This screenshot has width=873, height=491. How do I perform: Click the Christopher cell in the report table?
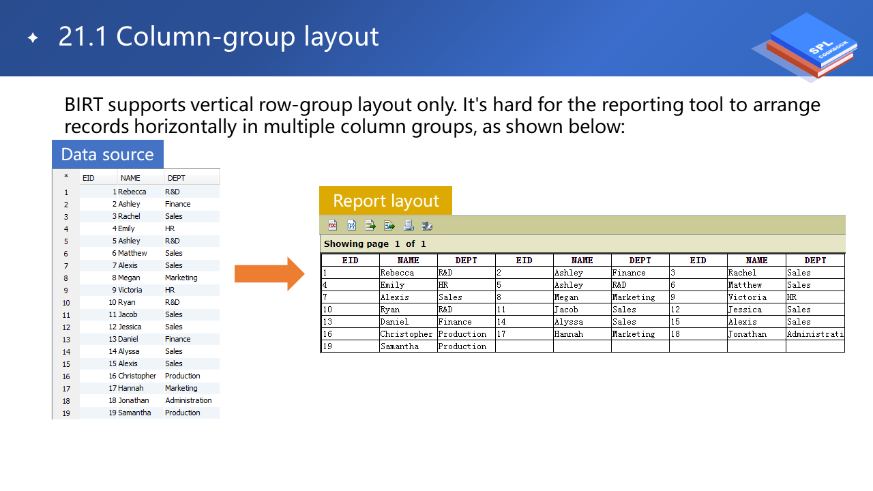[x=406, y=334]
